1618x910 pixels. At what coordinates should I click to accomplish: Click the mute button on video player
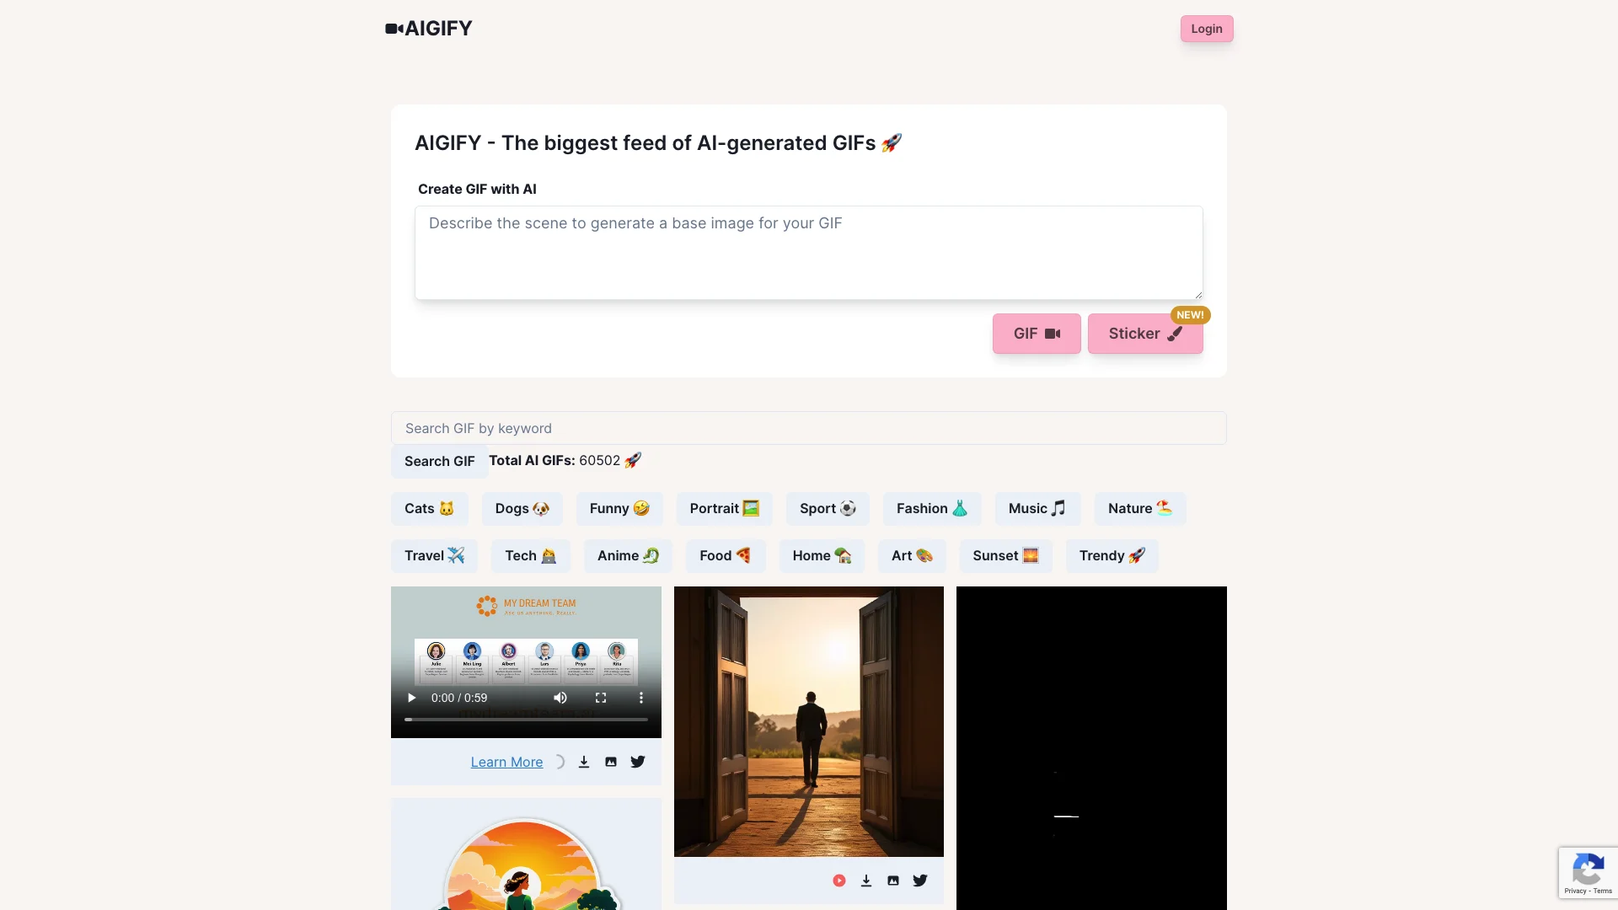559,698
